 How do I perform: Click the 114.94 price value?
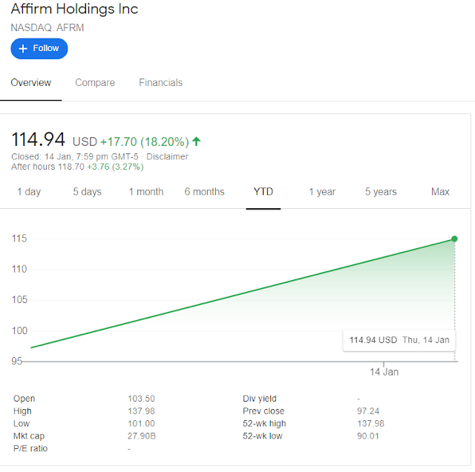point(38,140)
